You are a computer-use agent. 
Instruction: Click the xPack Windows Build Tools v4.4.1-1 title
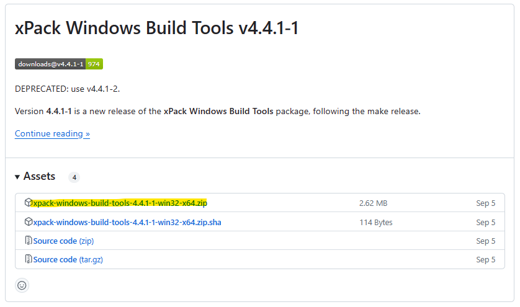coord(156,27)
